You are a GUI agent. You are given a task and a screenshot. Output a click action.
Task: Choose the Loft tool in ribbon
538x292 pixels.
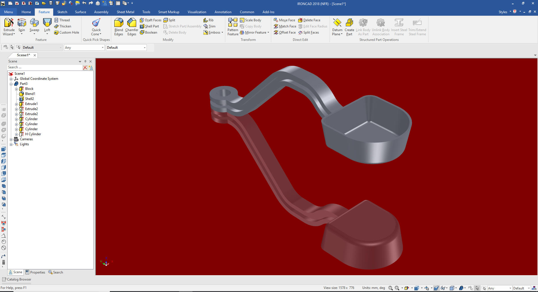(x=47, y=23)
